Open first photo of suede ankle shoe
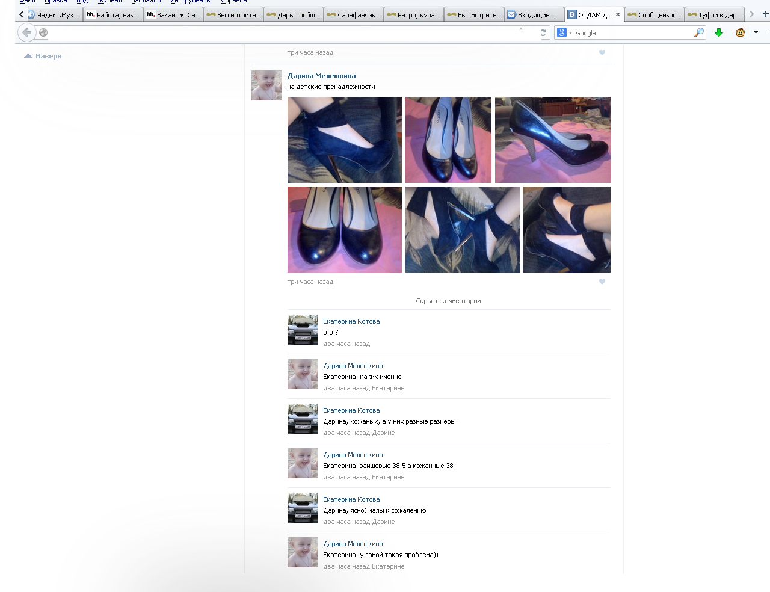The width and height of the screenshot is (770, 592). 345,140
